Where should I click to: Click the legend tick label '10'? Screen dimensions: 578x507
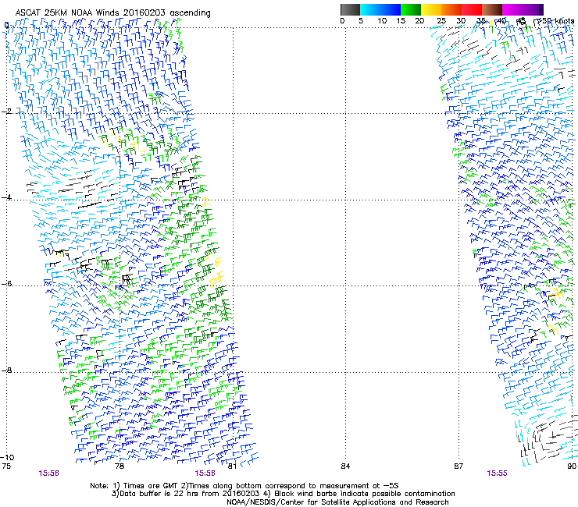[x=382, y=21]
